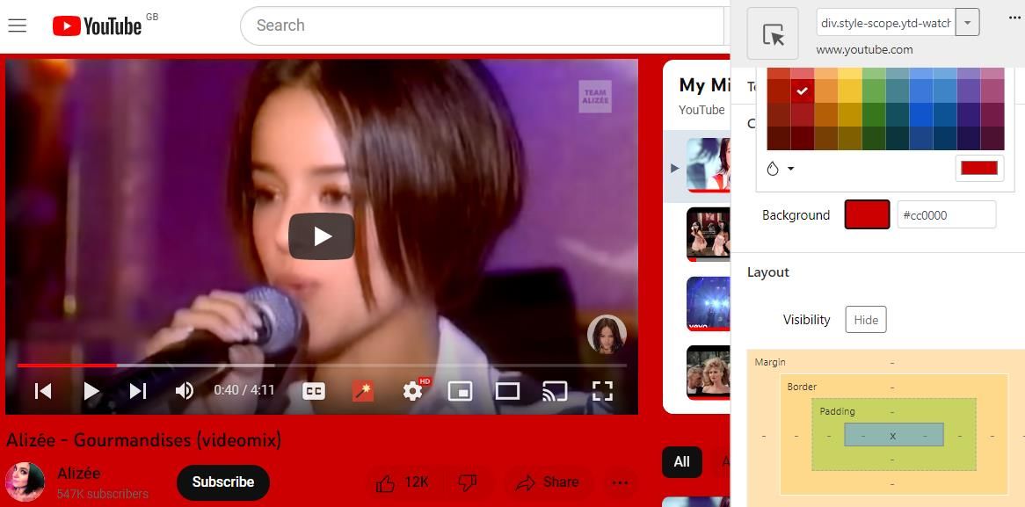Set Padding top value in box model

pyautogui.click(x=892, y=411)
